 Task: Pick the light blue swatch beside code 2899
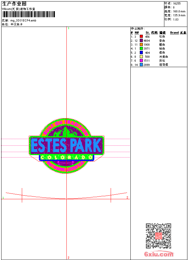141,65
